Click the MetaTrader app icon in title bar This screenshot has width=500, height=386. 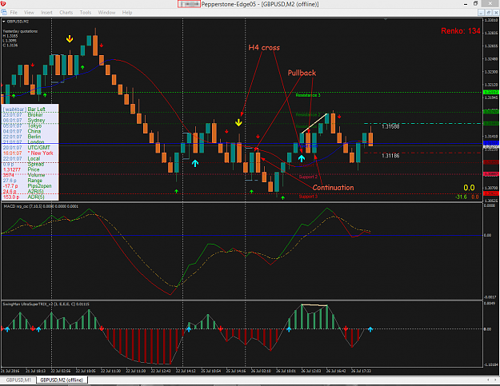[3, 4]
